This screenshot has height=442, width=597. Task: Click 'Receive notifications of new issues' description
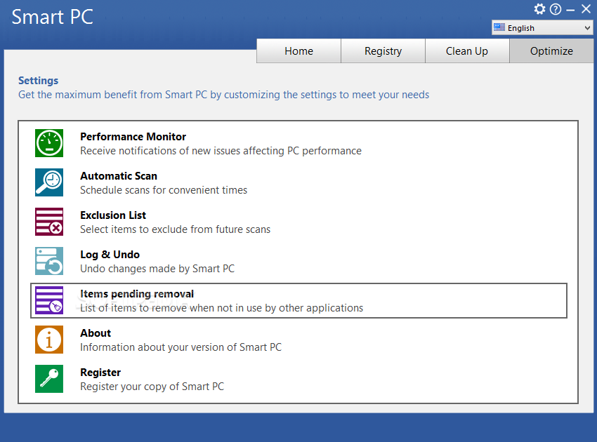pos(221,151)
